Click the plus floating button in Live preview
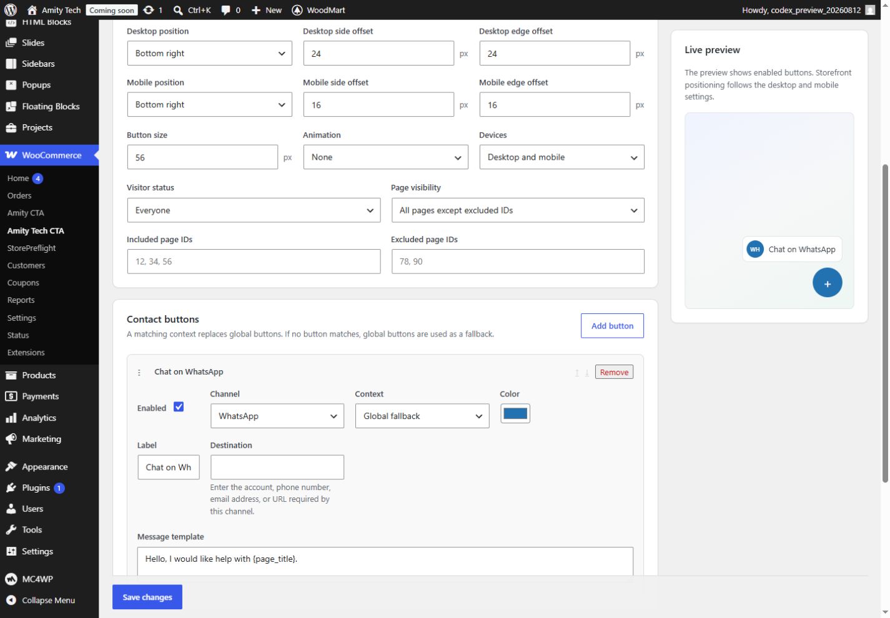 (x=827, y=283)
